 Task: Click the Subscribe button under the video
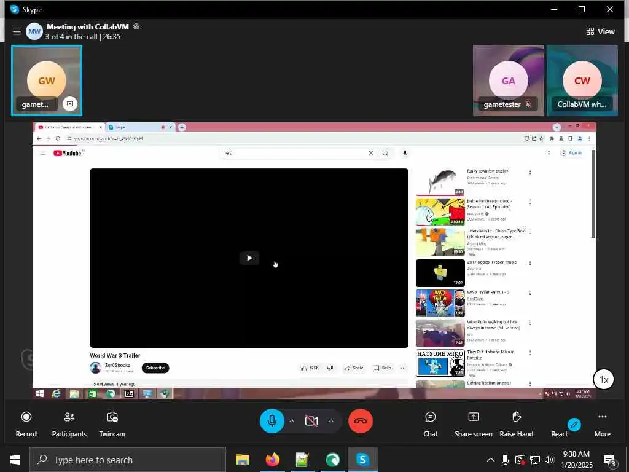coord(155,368)
